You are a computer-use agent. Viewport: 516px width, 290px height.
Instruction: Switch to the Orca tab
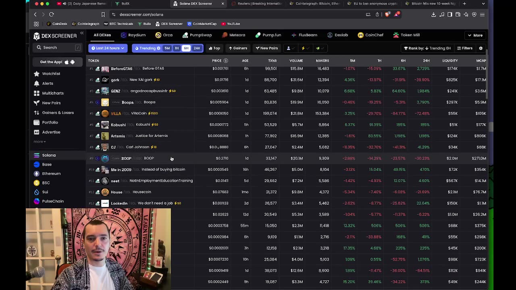164,35
